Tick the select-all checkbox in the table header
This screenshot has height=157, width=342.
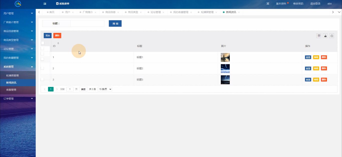click(x=43, y=43)
